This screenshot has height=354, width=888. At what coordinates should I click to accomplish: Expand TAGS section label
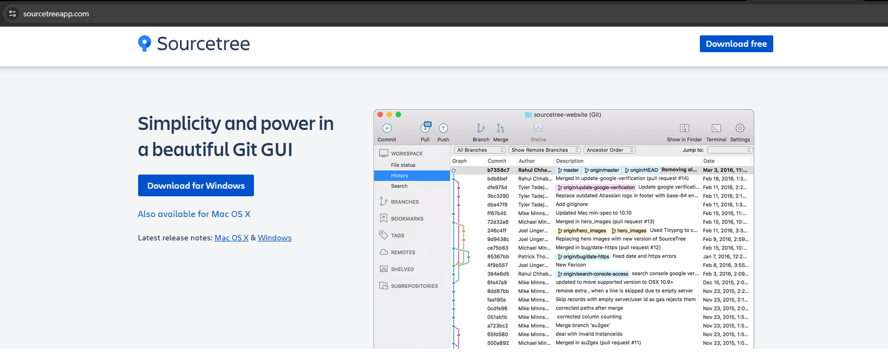coord(398,235)
